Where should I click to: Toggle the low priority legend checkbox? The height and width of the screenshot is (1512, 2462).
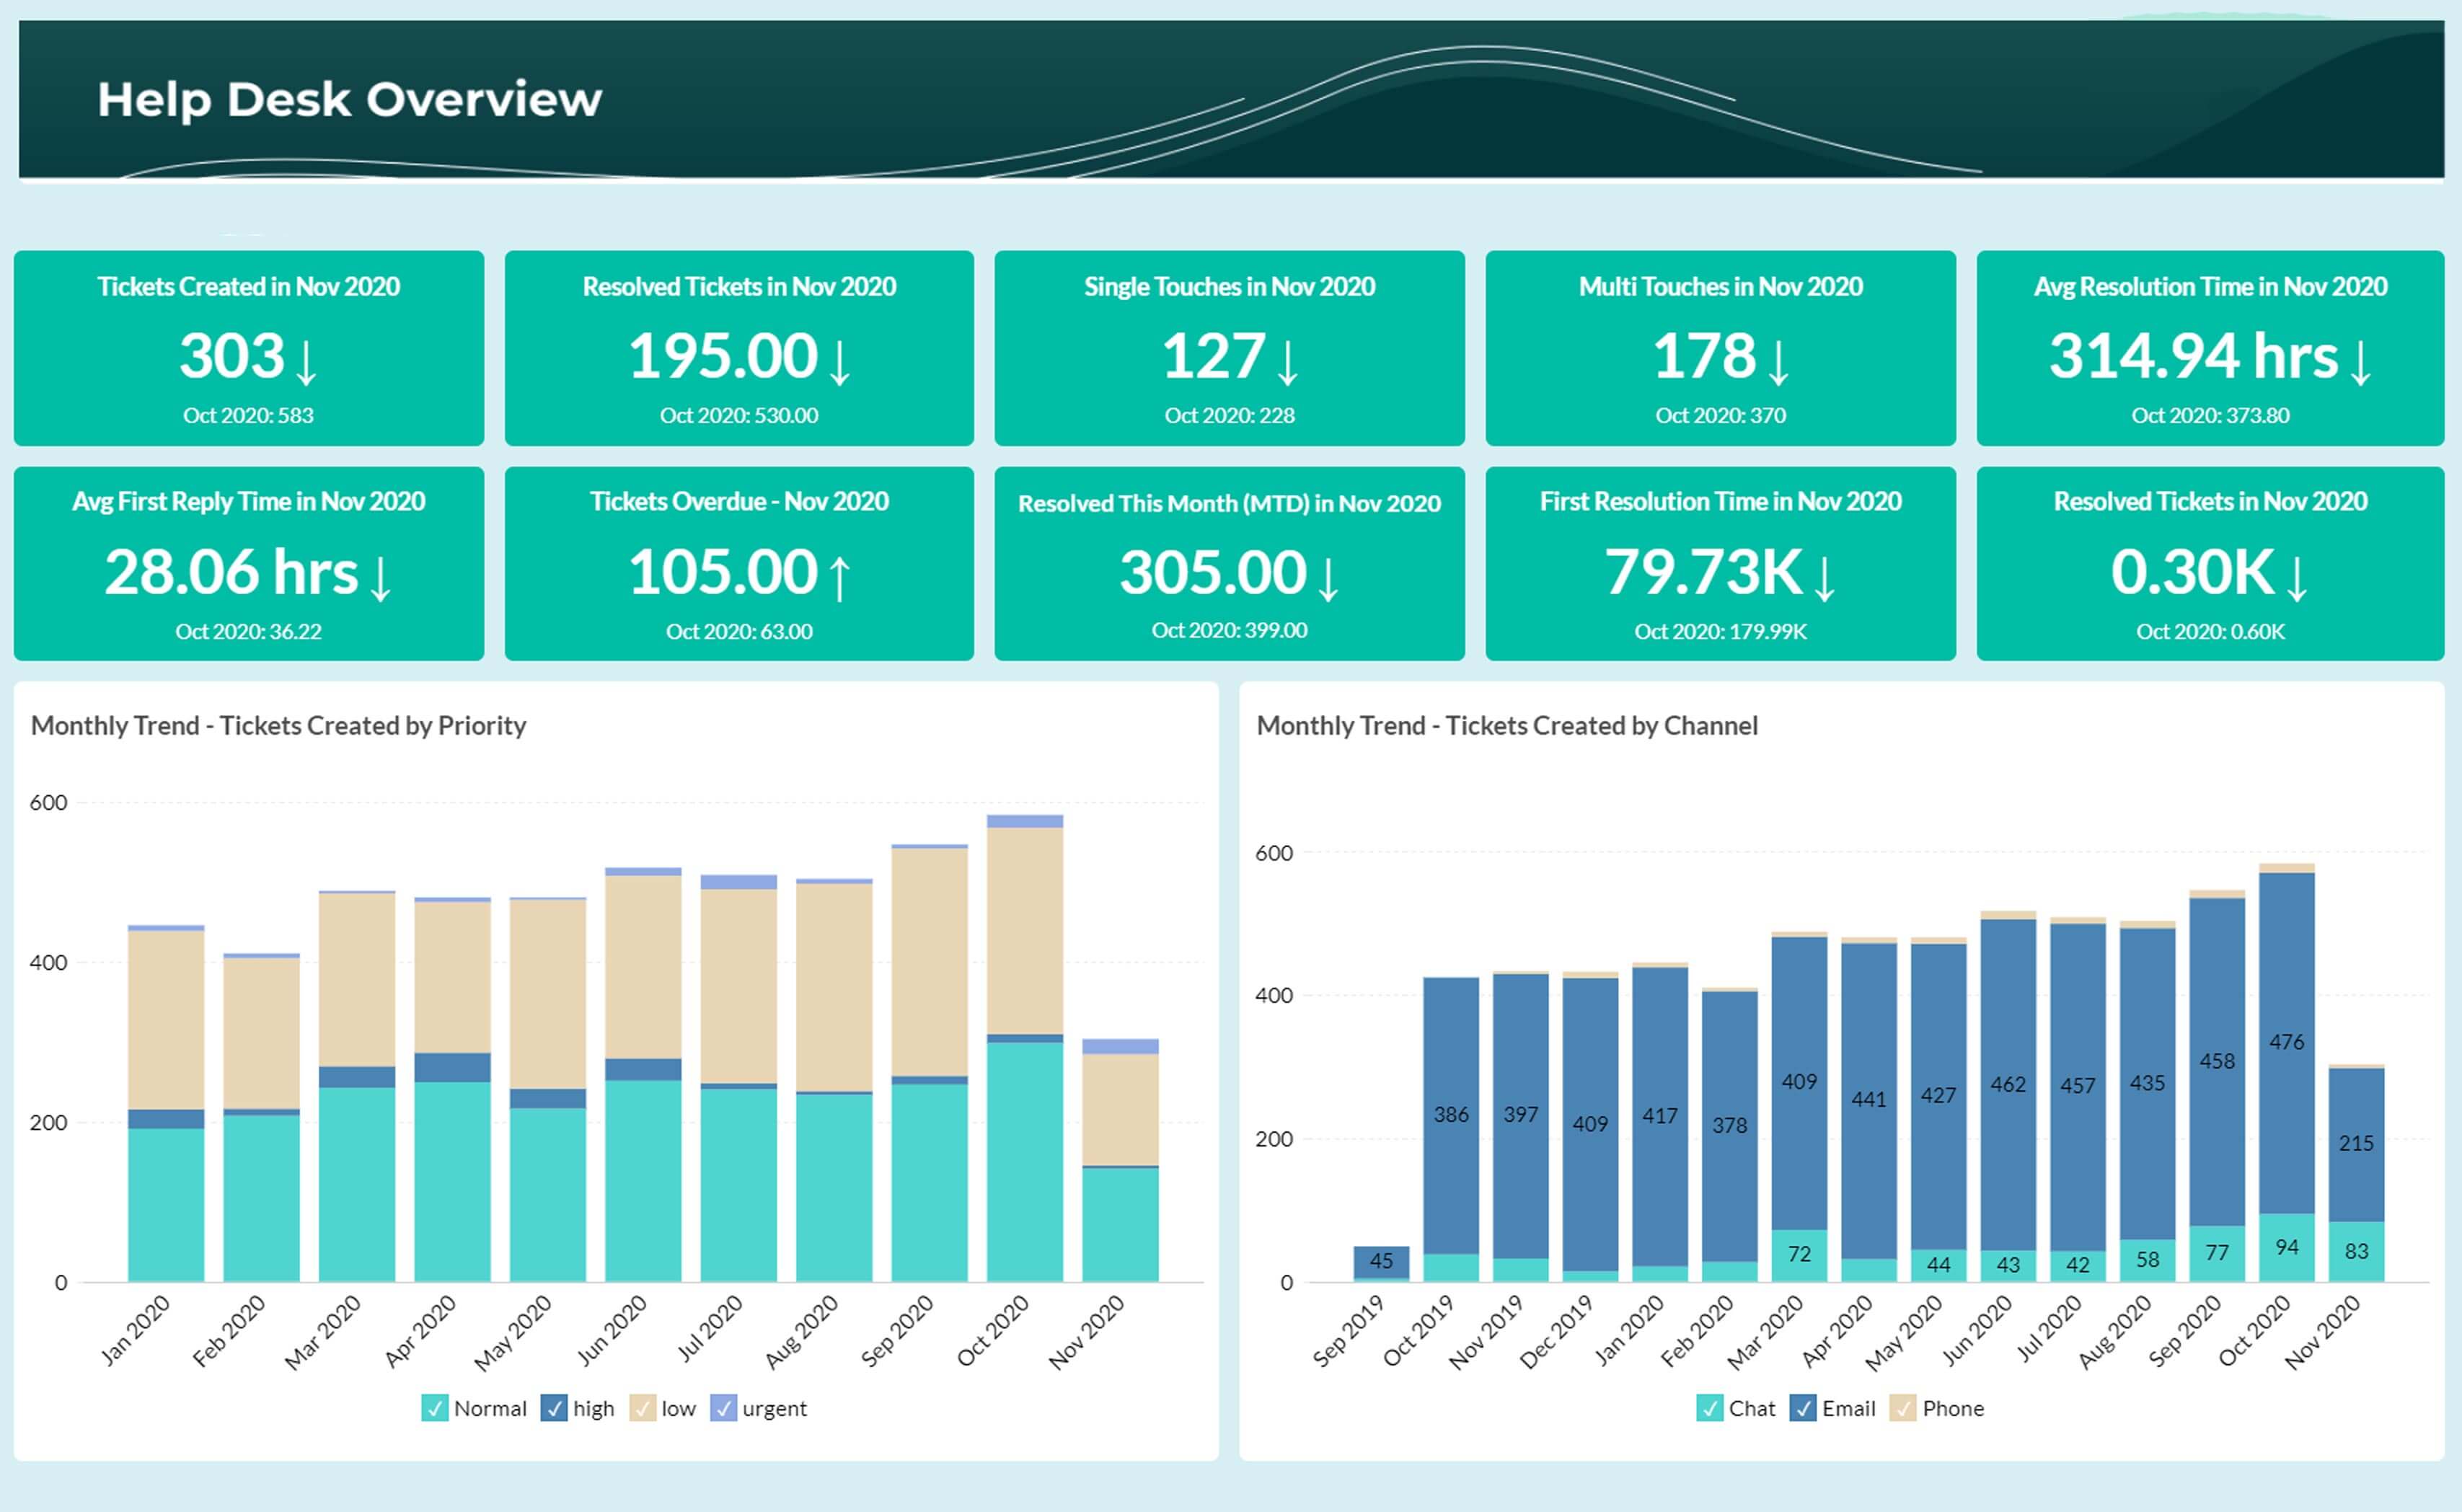tap(642, 1408)
